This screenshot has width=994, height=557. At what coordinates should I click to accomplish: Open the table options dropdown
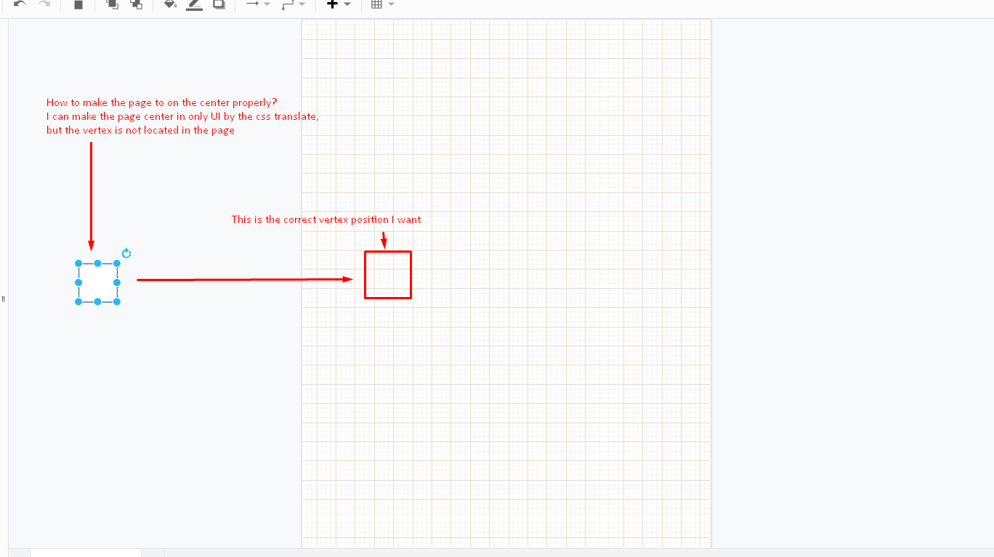tap(391, 6)
